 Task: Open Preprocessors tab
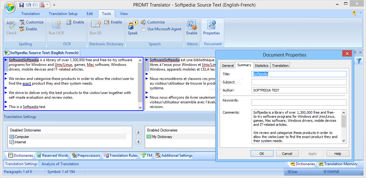click(x=86, y=156)
